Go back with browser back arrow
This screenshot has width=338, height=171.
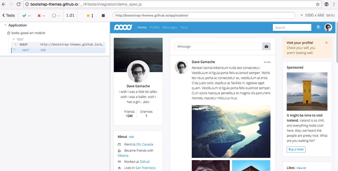(4, 4)
